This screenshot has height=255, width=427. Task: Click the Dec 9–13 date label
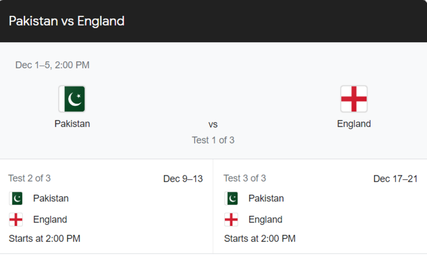183,179
